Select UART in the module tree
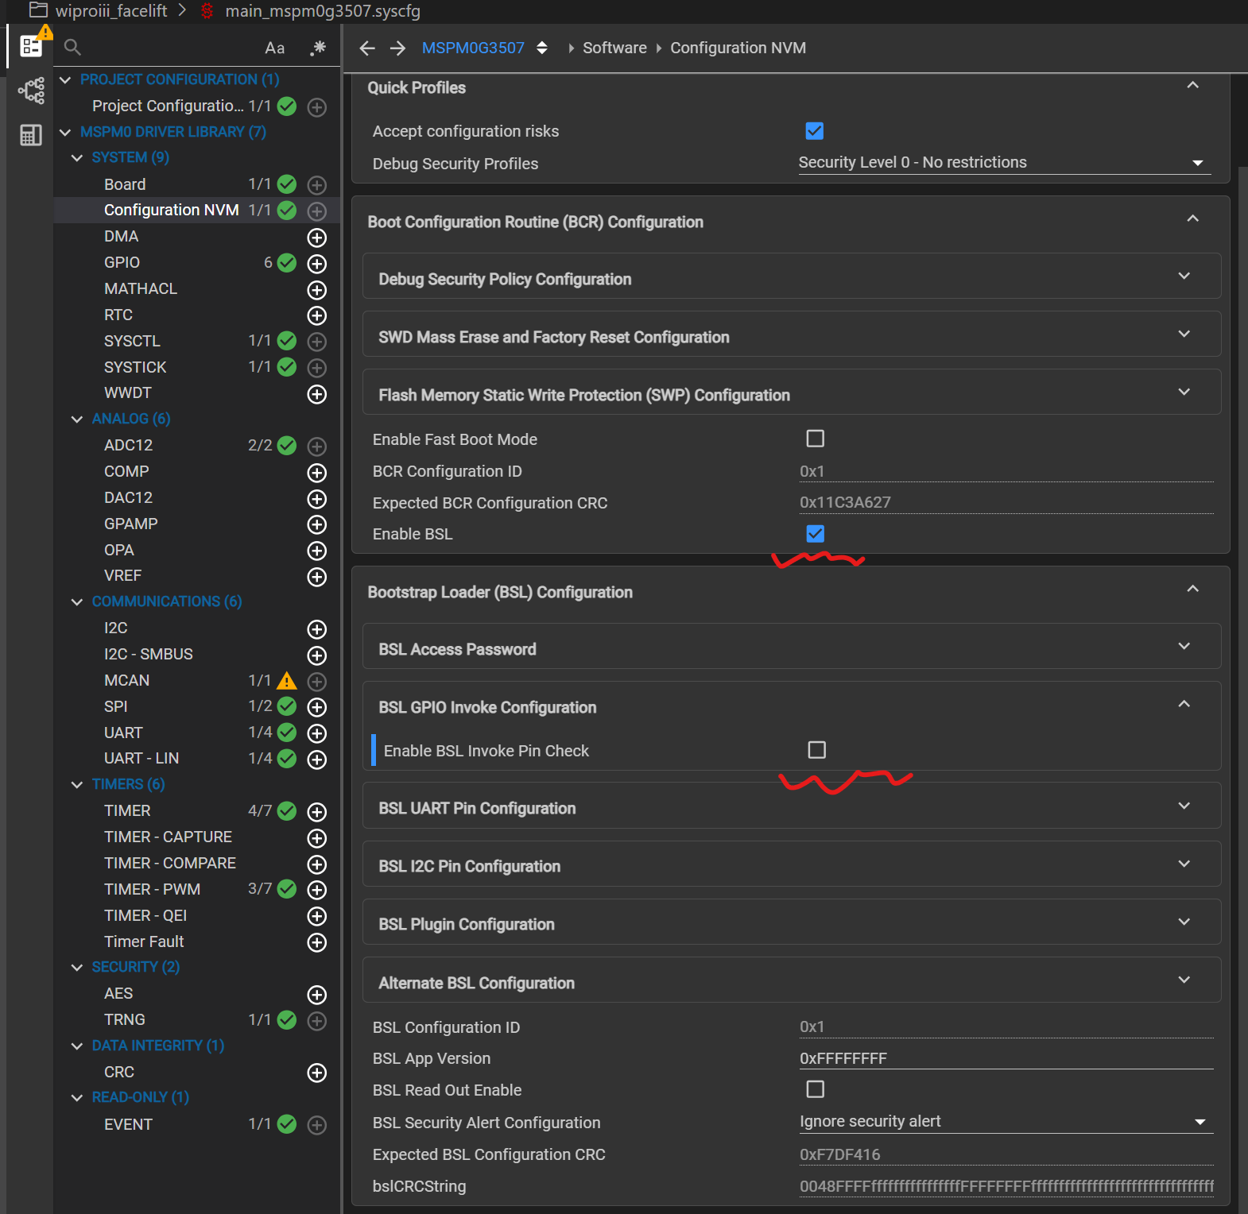 pos(124,733)
